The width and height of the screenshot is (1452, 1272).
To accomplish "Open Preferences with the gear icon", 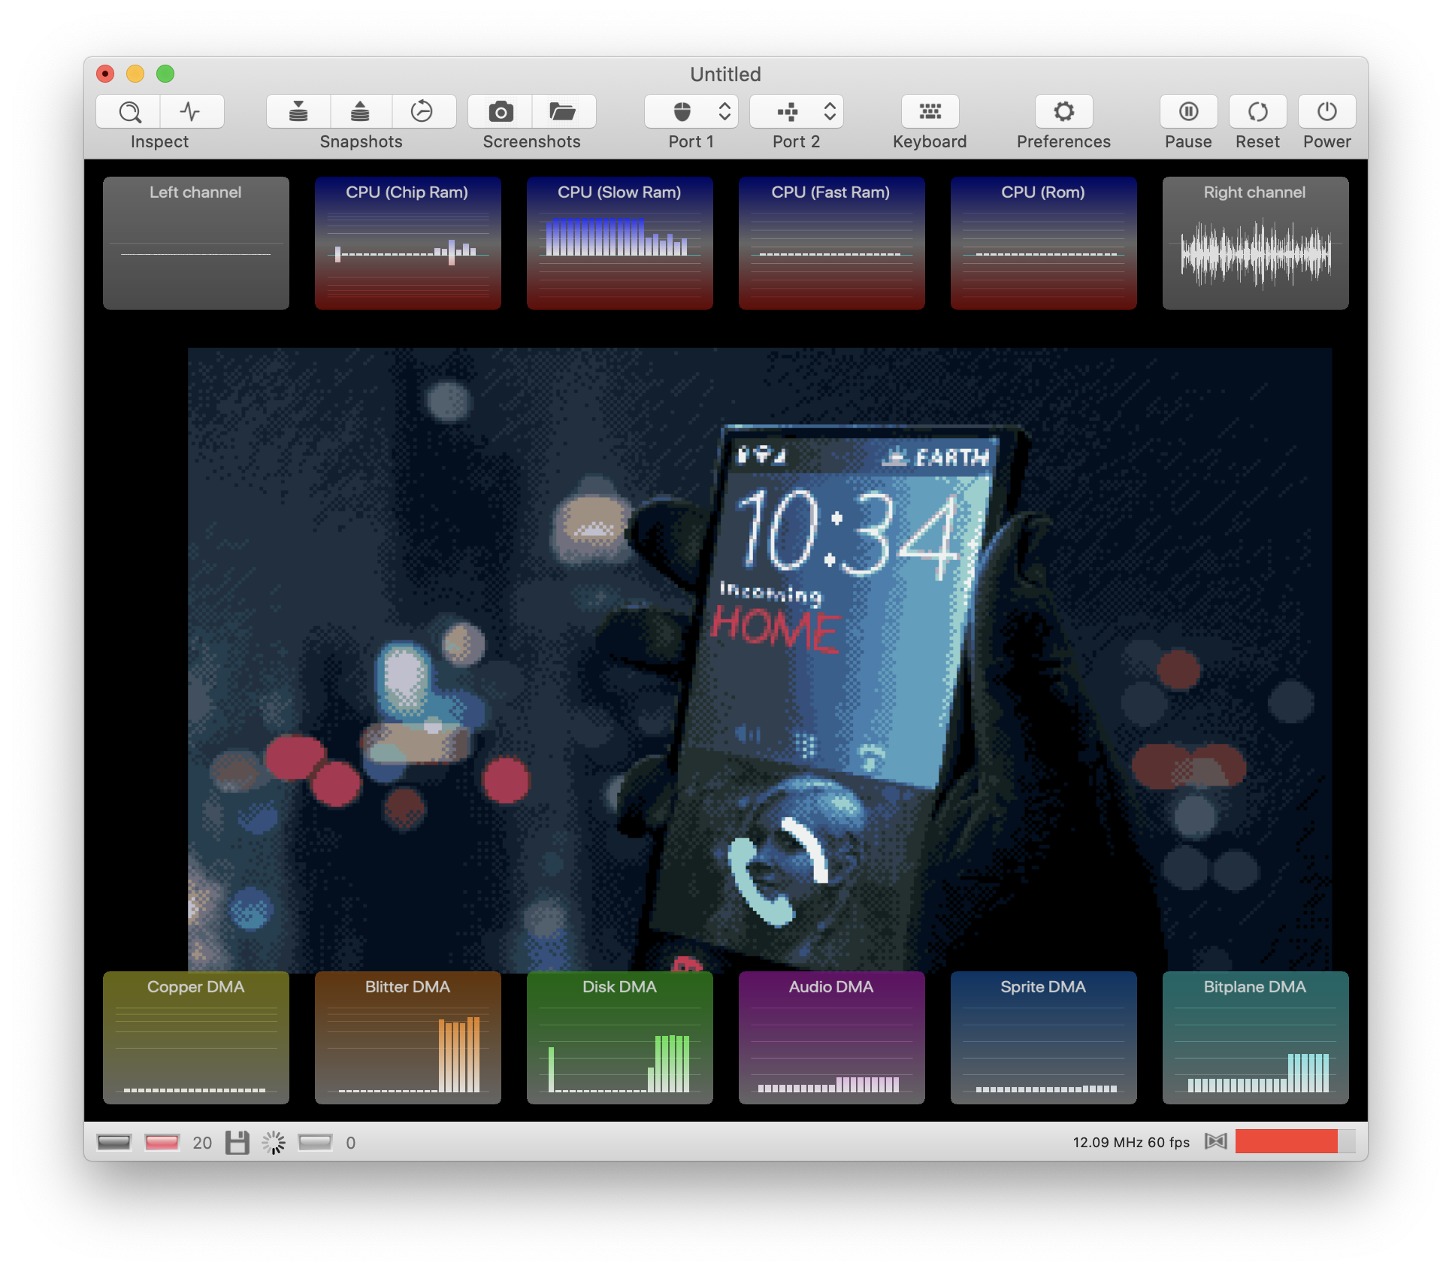I will (1063, 111).
